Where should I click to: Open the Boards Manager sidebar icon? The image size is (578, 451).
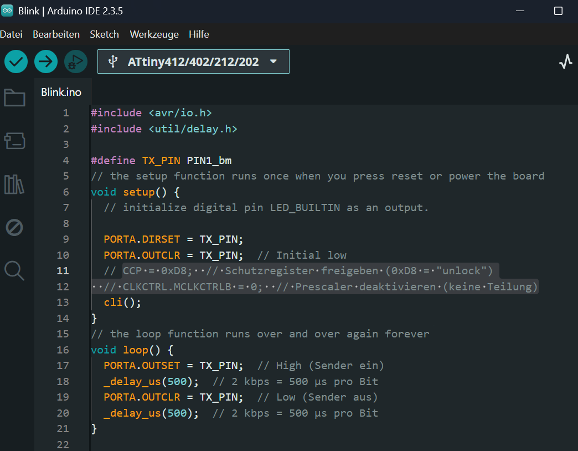[x=14, y=141]
